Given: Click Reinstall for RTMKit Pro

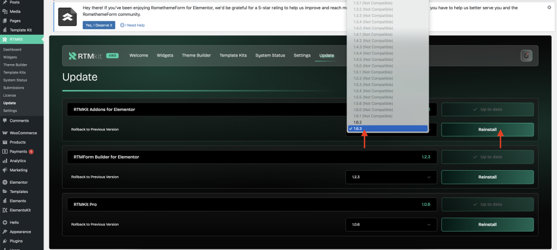Looking at the screenshot, I should (x=487, y=224).
